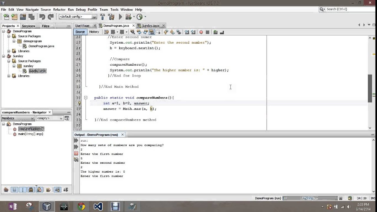Collapse the DemoProgram project node
Screen dimensions: 377x212
point(4,31)
